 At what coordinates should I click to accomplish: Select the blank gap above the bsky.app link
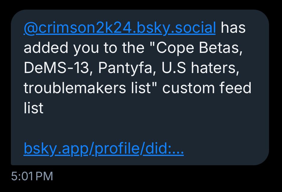click(140, 128)
